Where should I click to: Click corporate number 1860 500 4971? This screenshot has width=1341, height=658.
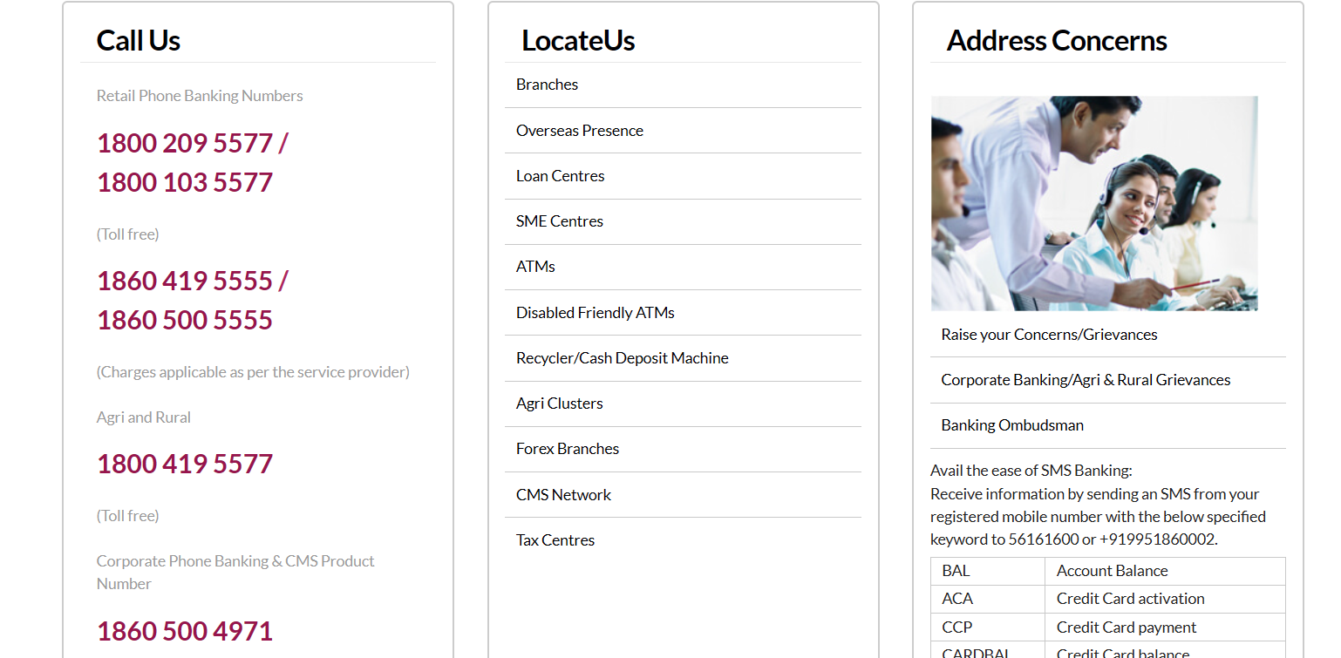[185, 631]
